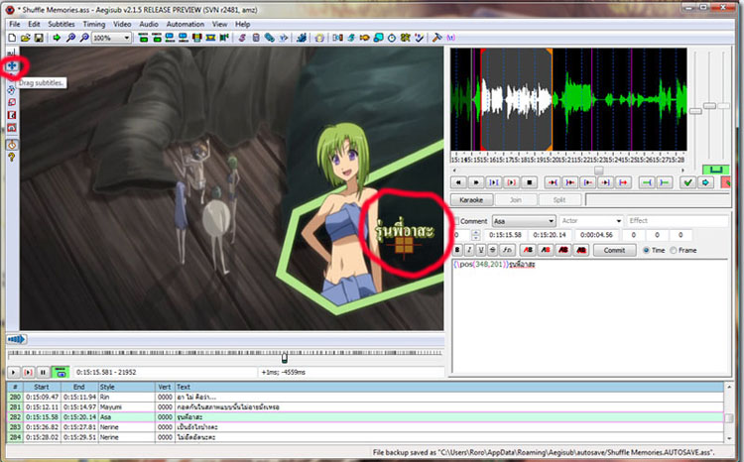Select the Drag subtitles tool

tap(11, 65)
